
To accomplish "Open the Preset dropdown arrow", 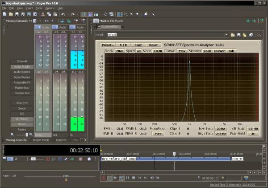I will [x=226, y=35].
